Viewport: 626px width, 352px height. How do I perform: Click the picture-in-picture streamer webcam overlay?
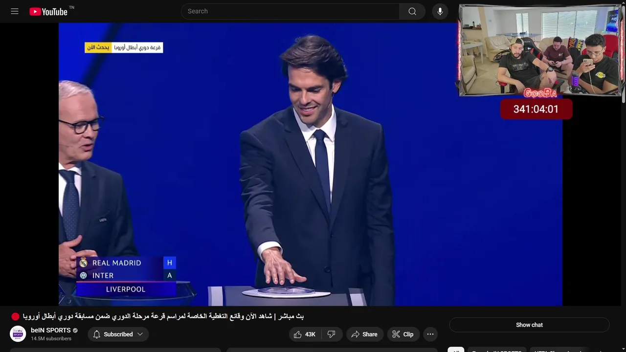[x=540, y=50]
